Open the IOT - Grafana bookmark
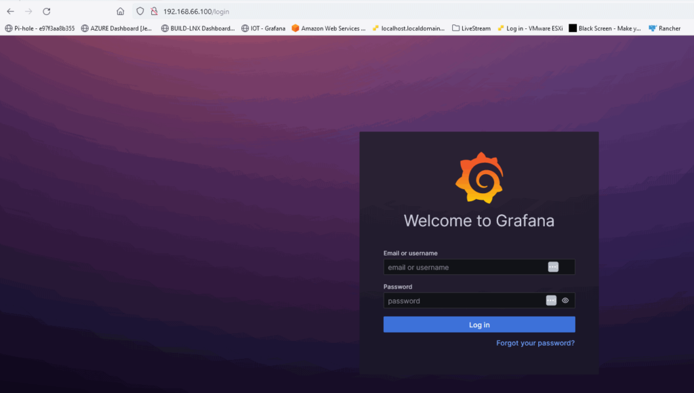 [264, 28]
